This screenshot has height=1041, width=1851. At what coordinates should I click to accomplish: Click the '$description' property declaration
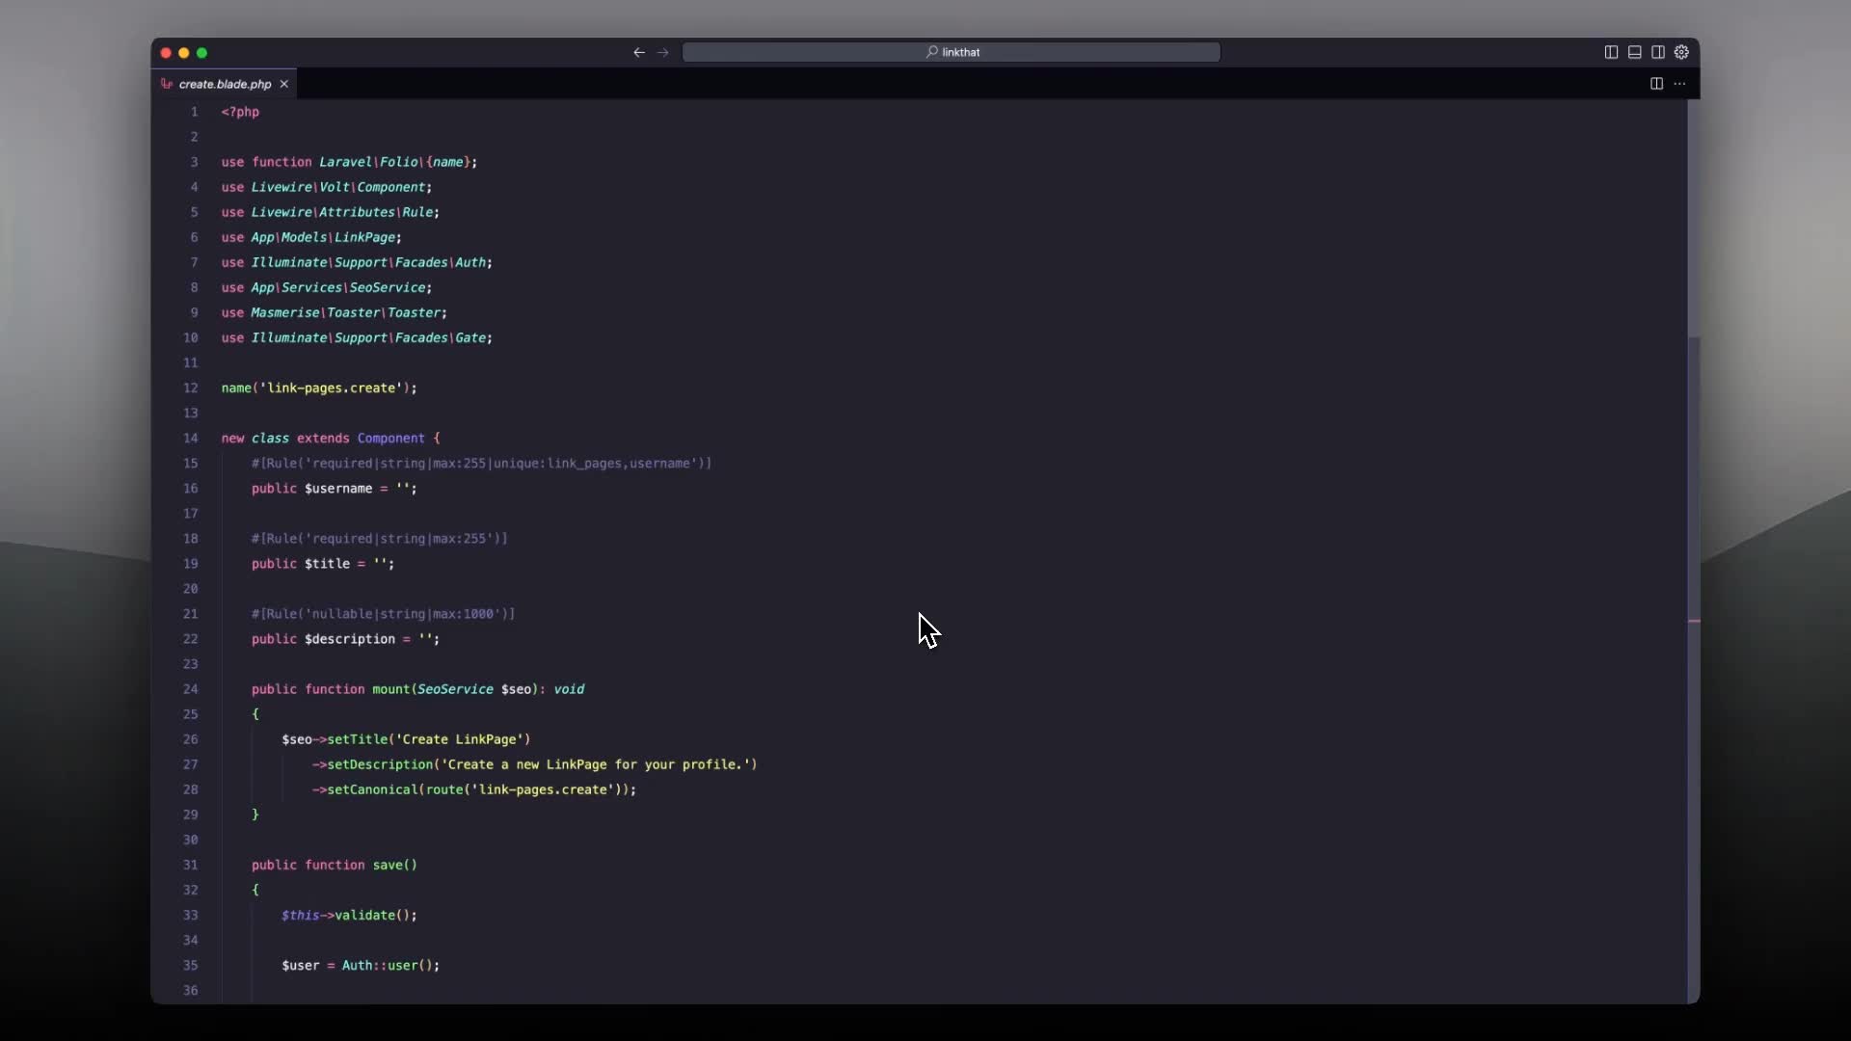[x=345, y=638]
